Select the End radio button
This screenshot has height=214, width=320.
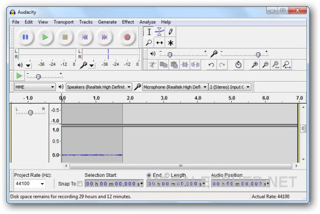click(x=149, y=175)
